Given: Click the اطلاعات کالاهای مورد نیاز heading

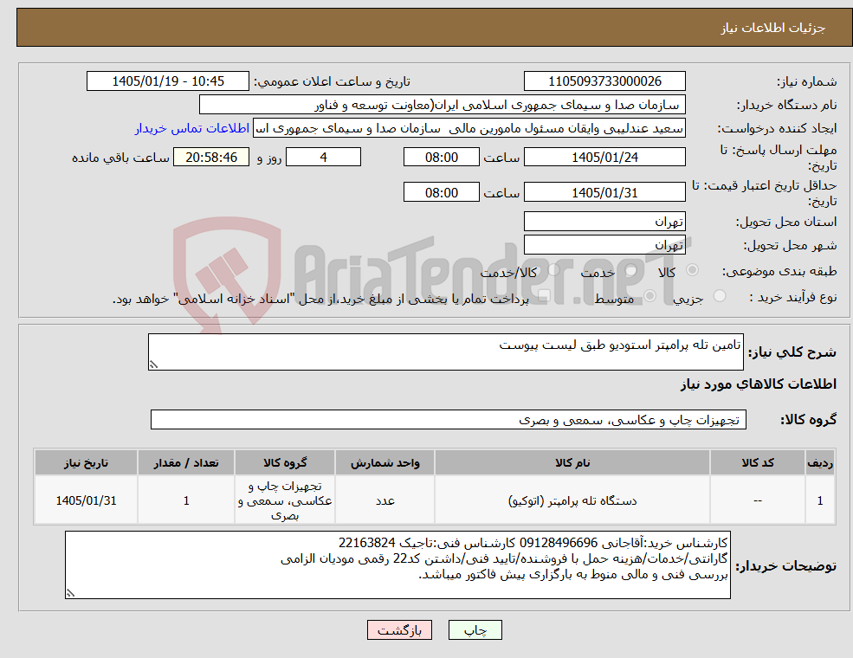Looking at the screenshot, I should click(x=759, y=384).
